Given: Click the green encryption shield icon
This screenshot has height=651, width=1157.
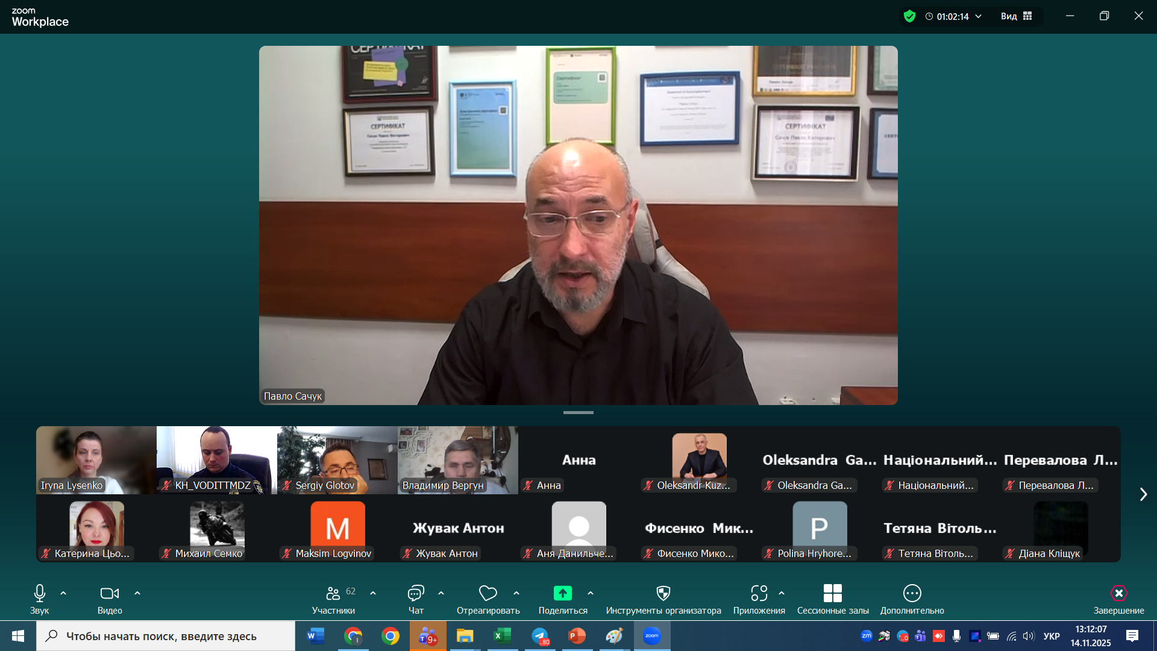Looking at the screenshot, I should (x=909, y=16).
